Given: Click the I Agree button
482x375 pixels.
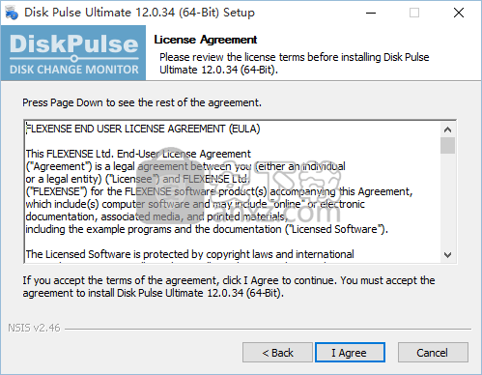Looking at the screenshot, I should coord(350,353).
